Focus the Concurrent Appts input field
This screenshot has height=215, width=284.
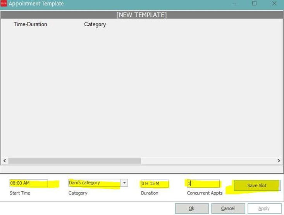[203, 183]
